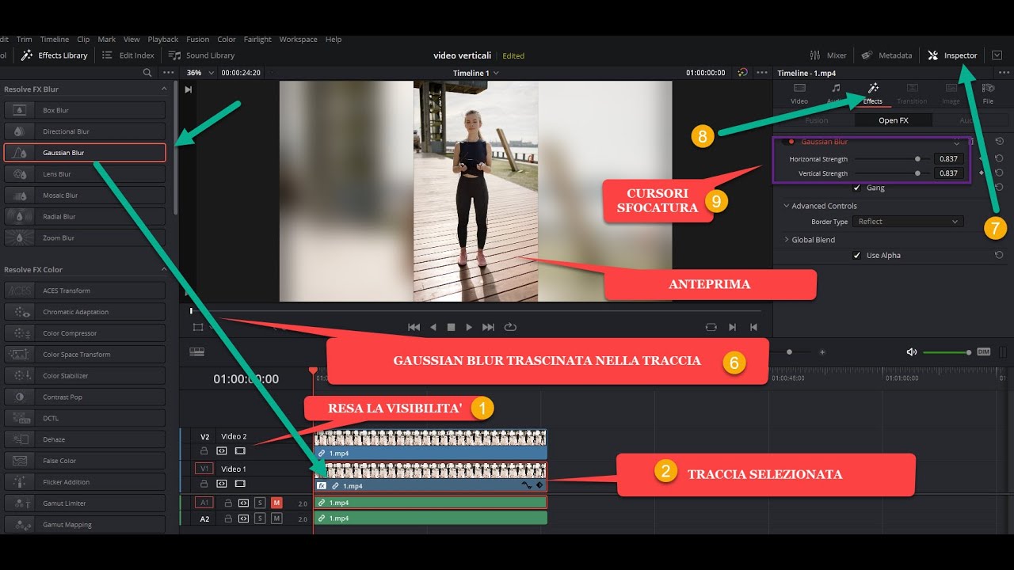Solo audio track A1
The width and height of the screenshot is (1014, 570).
[x=260, y=503]
